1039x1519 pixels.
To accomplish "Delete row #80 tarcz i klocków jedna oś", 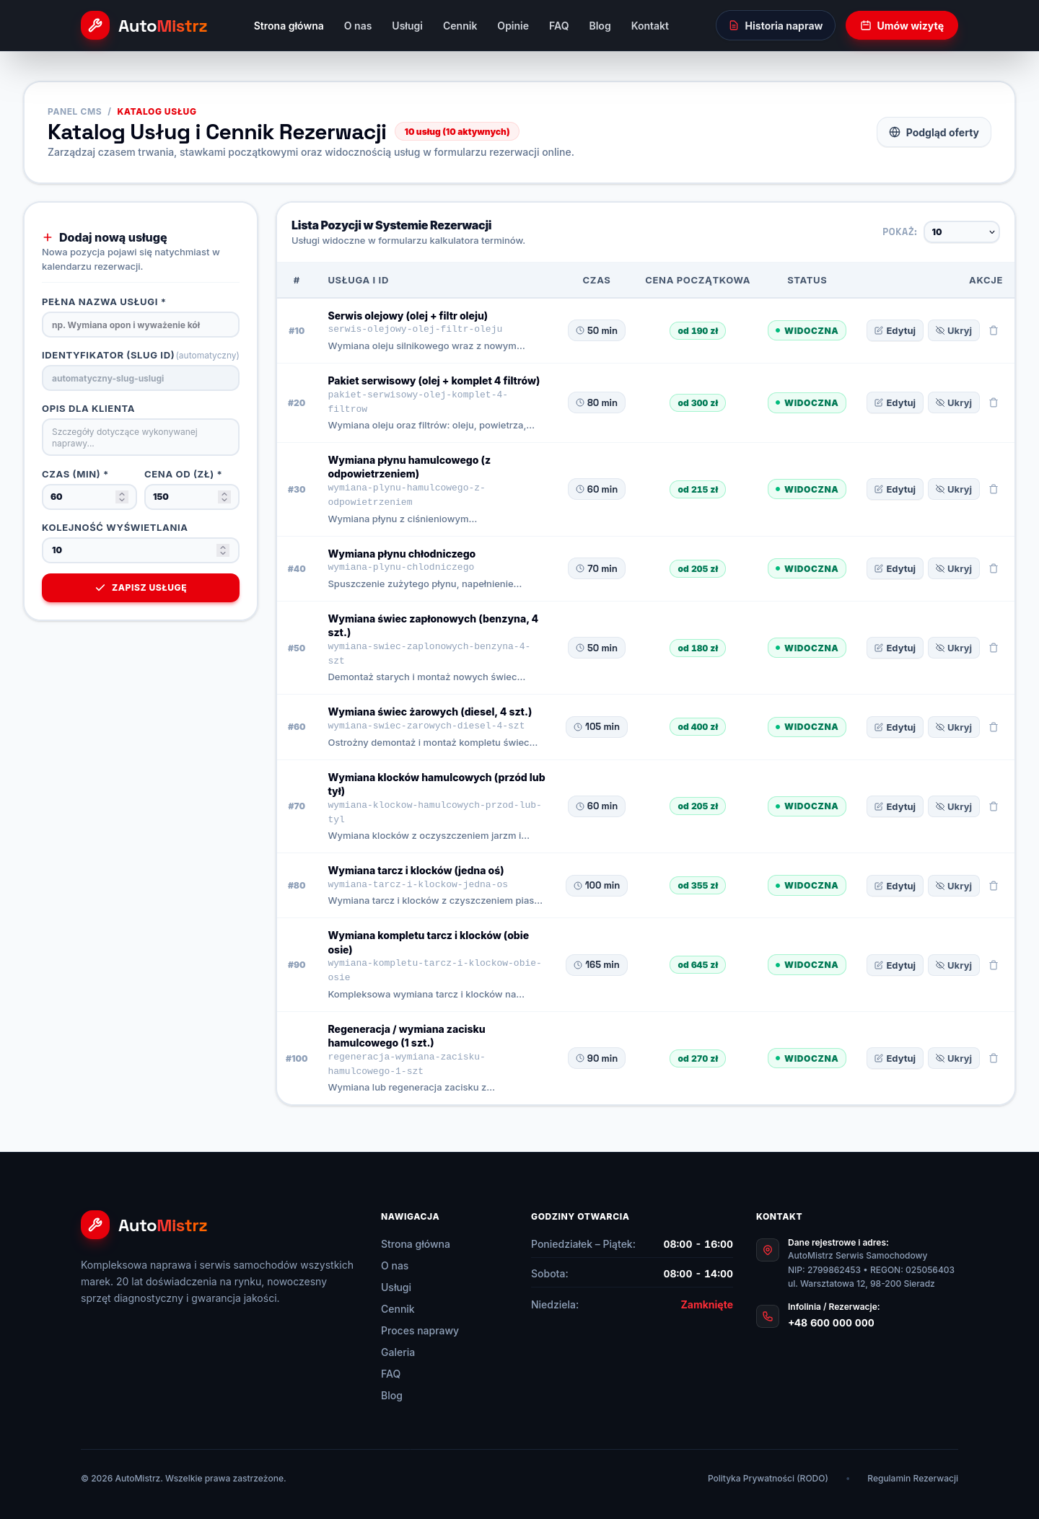I will point(994,886).
